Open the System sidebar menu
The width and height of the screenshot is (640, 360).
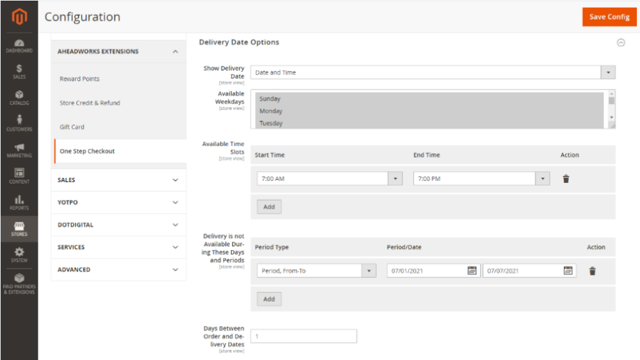pyautogui.click(x=19, y=255)
